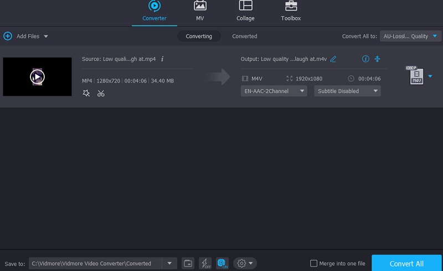The image size is (443, 271).
Task: Open the Collage tab
Action: (245, 11)
